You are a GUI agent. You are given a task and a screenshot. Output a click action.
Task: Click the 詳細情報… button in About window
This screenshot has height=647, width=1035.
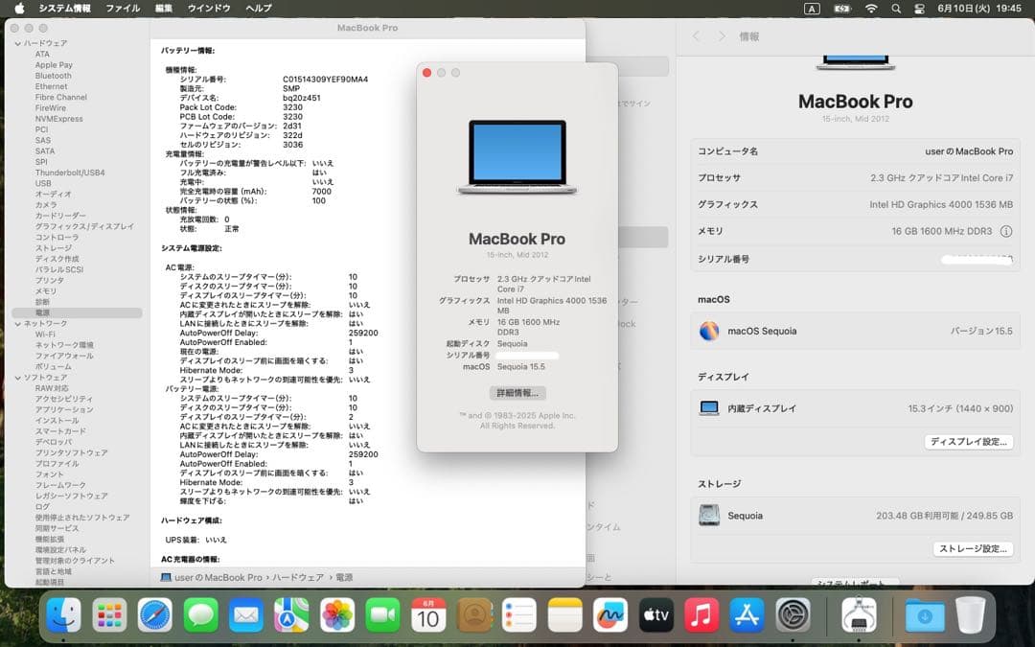pos(517,393)
